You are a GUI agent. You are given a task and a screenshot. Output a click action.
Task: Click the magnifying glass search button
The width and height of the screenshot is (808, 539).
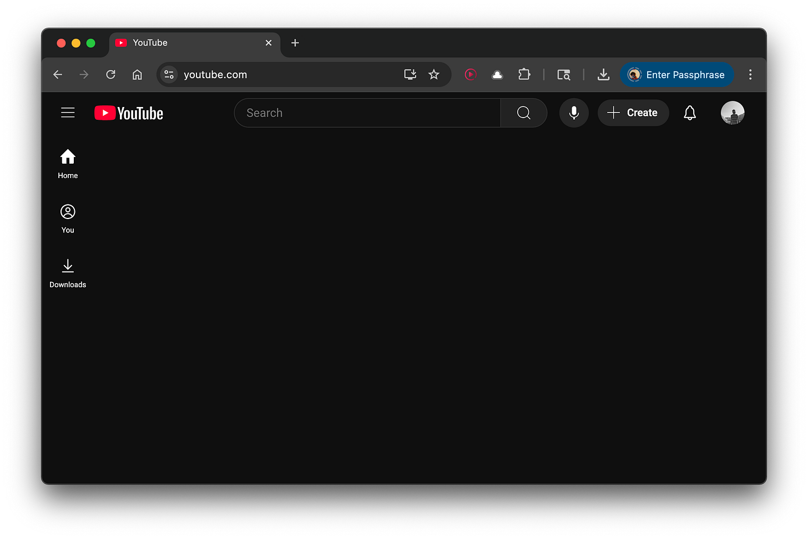524,113
